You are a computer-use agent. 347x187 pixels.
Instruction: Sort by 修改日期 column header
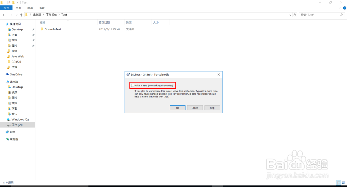click(104, 22)
